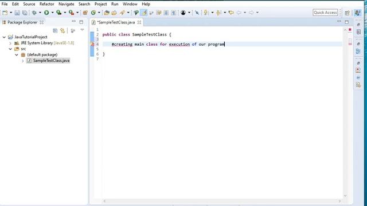This screenshot has width=367, height=206.
Task: Open the Problems view trim icon
Action: pyautogui.click(x=358, y=70)
